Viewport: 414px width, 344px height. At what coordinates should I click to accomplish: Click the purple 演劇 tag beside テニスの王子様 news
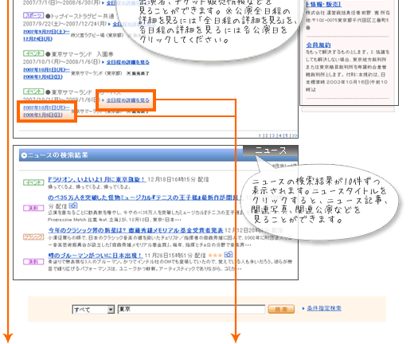[33, 208]
